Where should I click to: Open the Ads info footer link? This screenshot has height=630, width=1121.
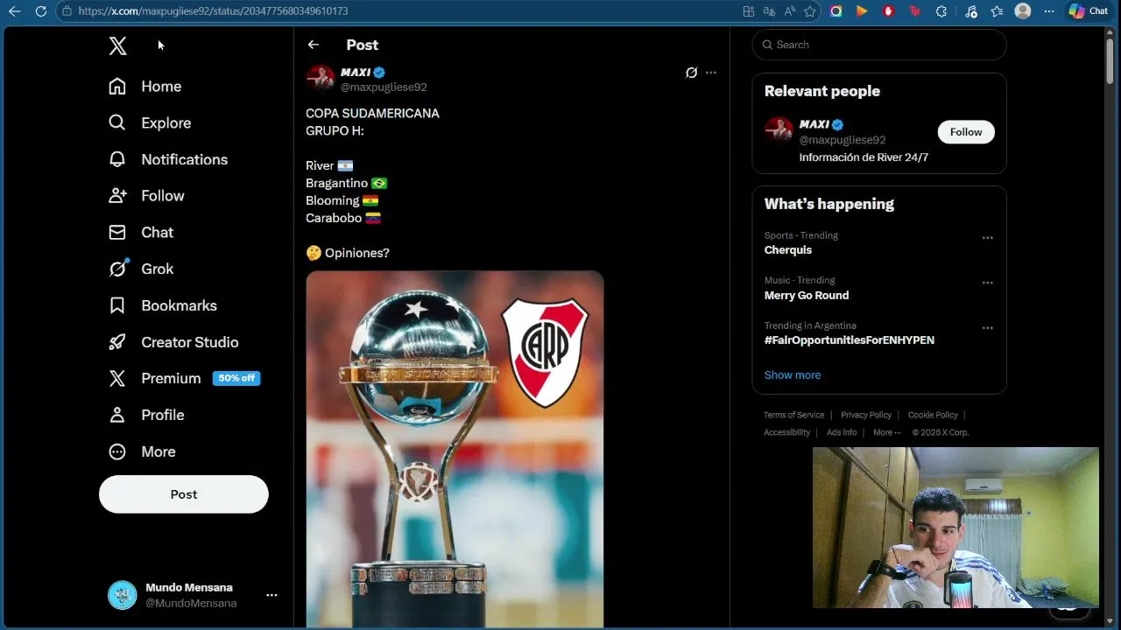(842, 432)
